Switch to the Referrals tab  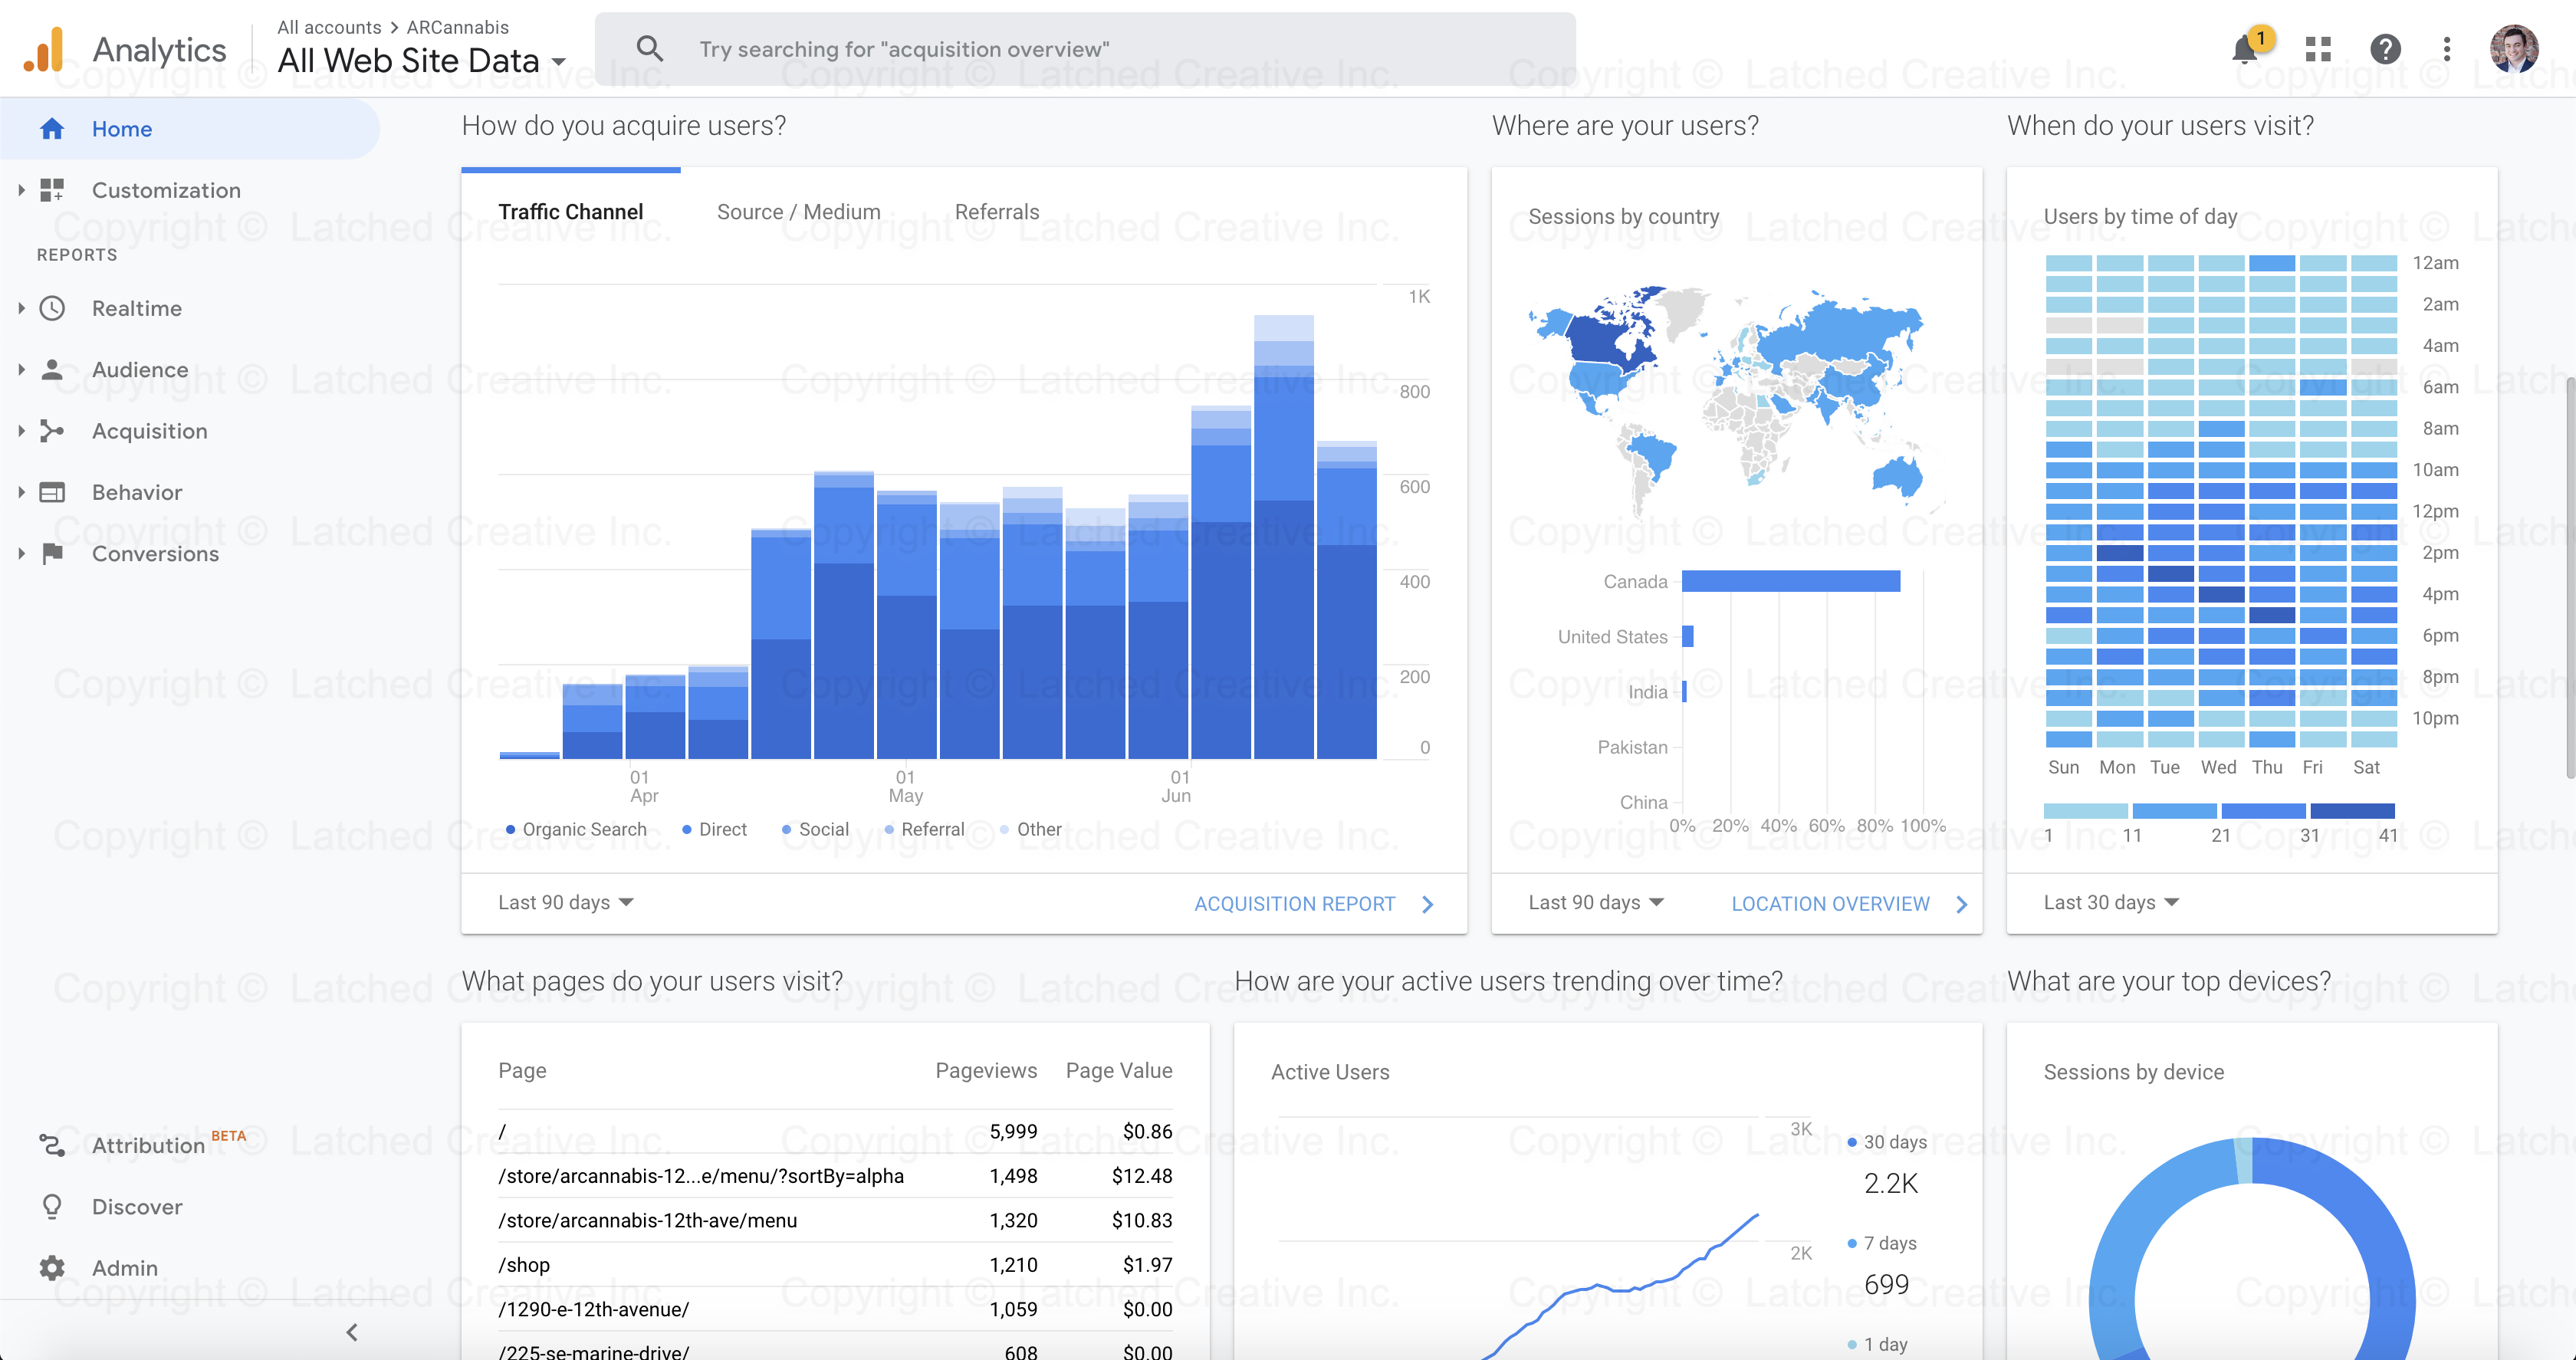tap(997, 212)
